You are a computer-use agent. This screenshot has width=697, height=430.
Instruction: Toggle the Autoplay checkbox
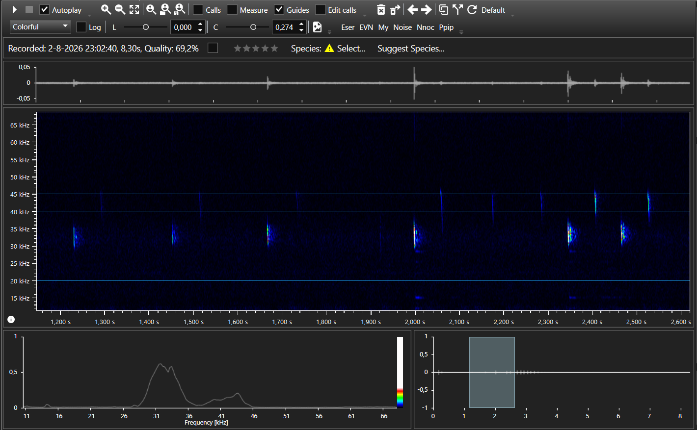point(44,10)
